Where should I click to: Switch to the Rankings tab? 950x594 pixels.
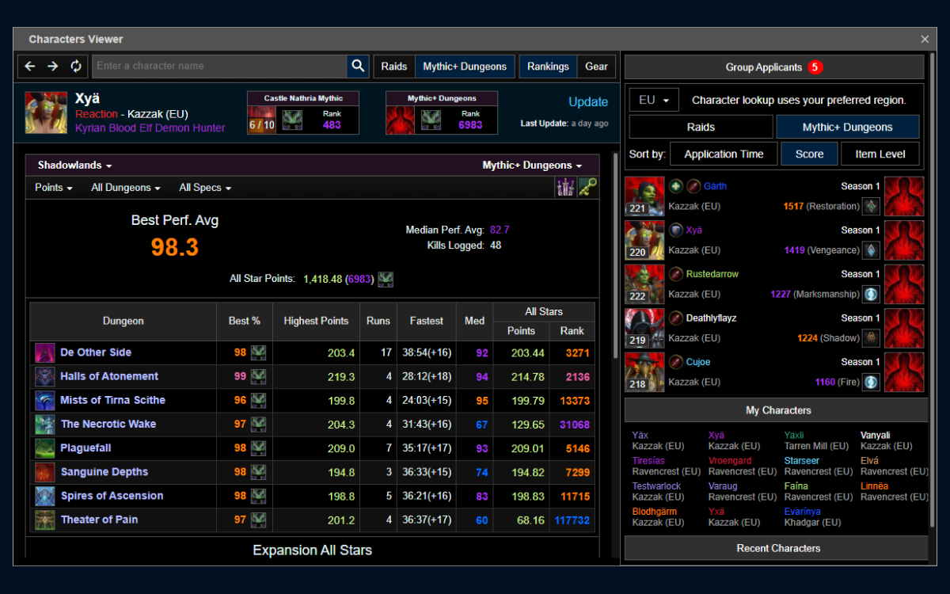548,67
